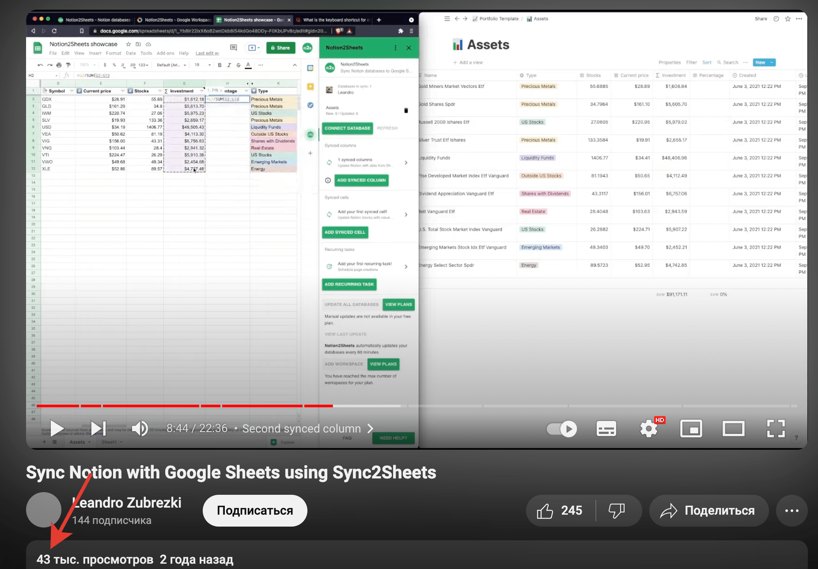Click Sort in the Notion Assets view
Image resolution: width=818 pixels, height=569 pixels.
point(707,63)
